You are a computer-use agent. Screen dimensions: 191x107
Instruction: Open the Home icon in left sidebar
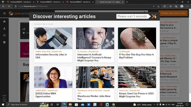pyautogui.click(x=4, y=22)
